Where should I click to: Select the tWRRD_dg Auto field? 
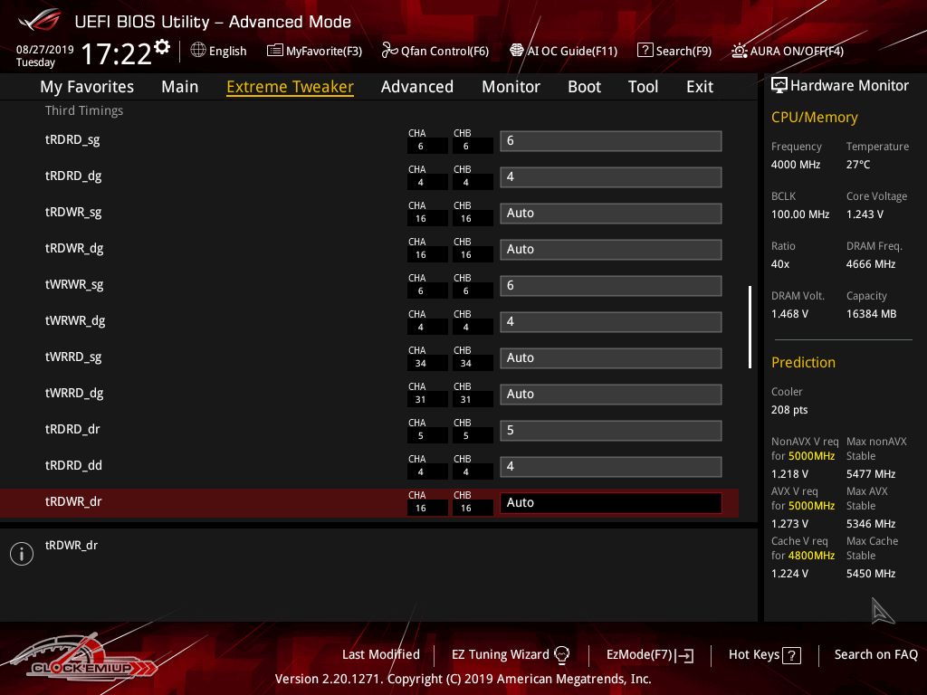pos(610,395)
